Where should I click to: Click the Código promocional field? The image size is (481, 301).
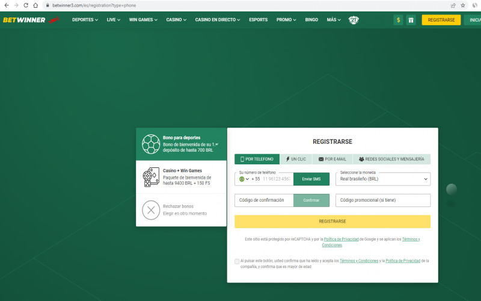coord(383,200)
